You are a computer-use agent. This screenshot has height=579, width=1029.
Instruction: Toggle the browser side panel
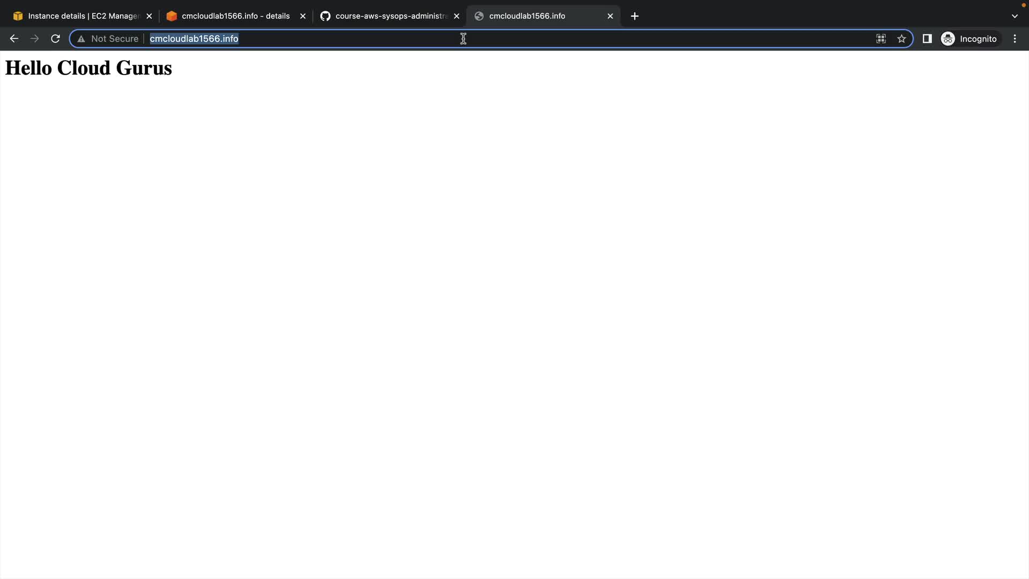(927, 39)
